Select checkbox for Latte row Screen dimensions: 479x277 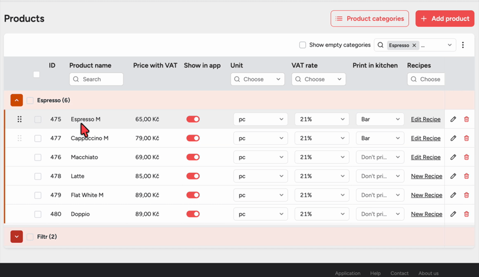[38, 176]
